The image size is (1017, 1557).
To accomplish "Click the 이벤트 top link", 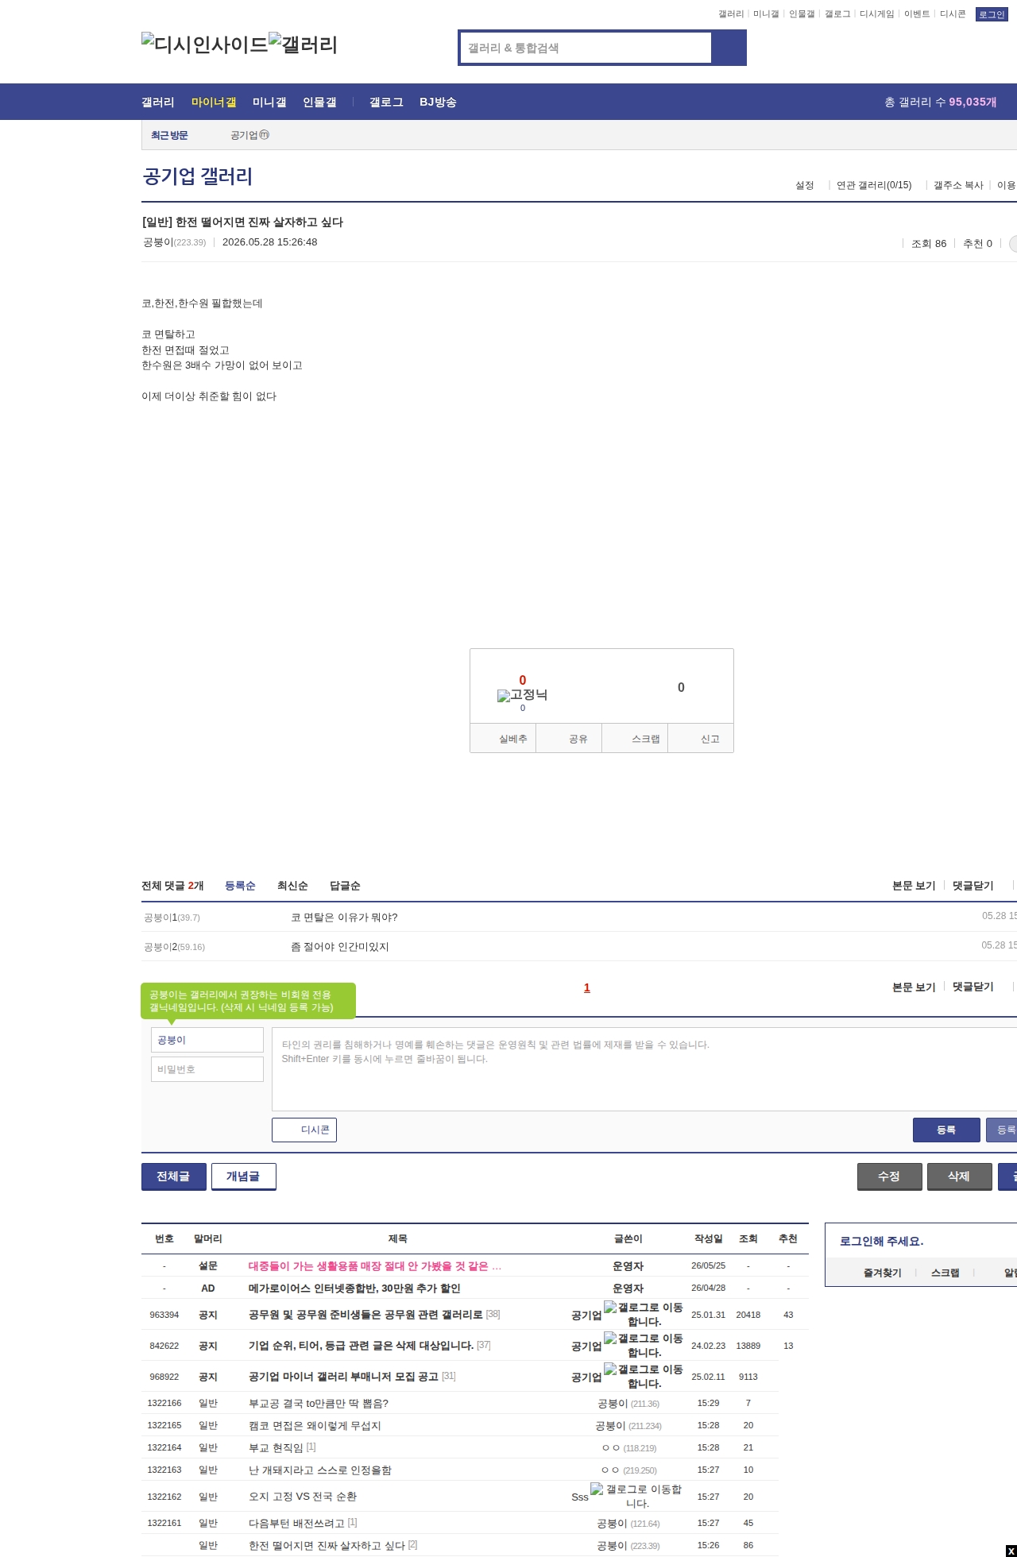I will pos(917,14).
